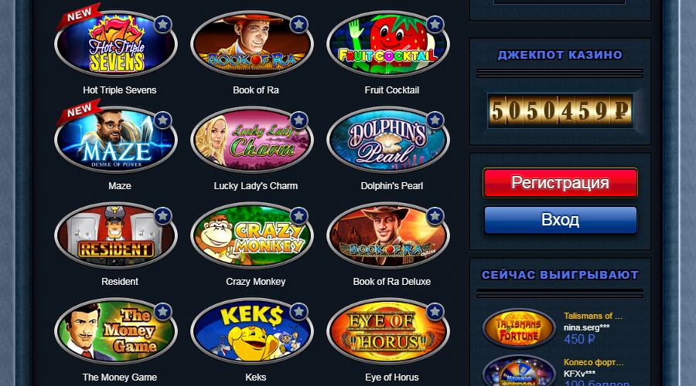
Task: Click star on The Money Game
Action: point(163,312)
